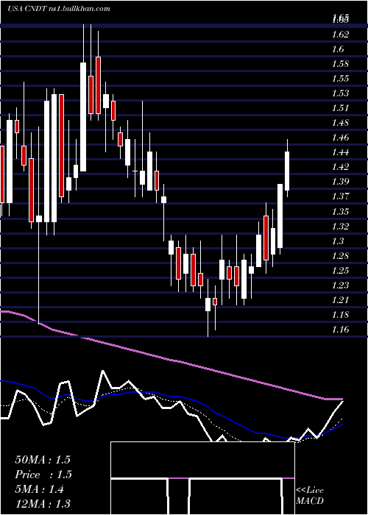Click the Live MACD inset chart box

[202, 478]
